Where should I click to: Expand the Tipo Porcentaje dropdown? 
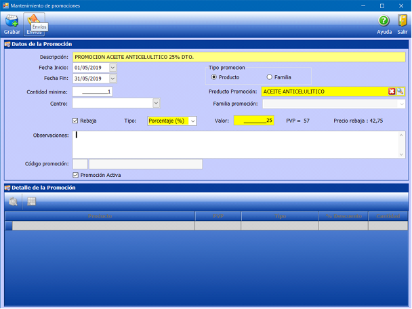click(x=192, y=121)
